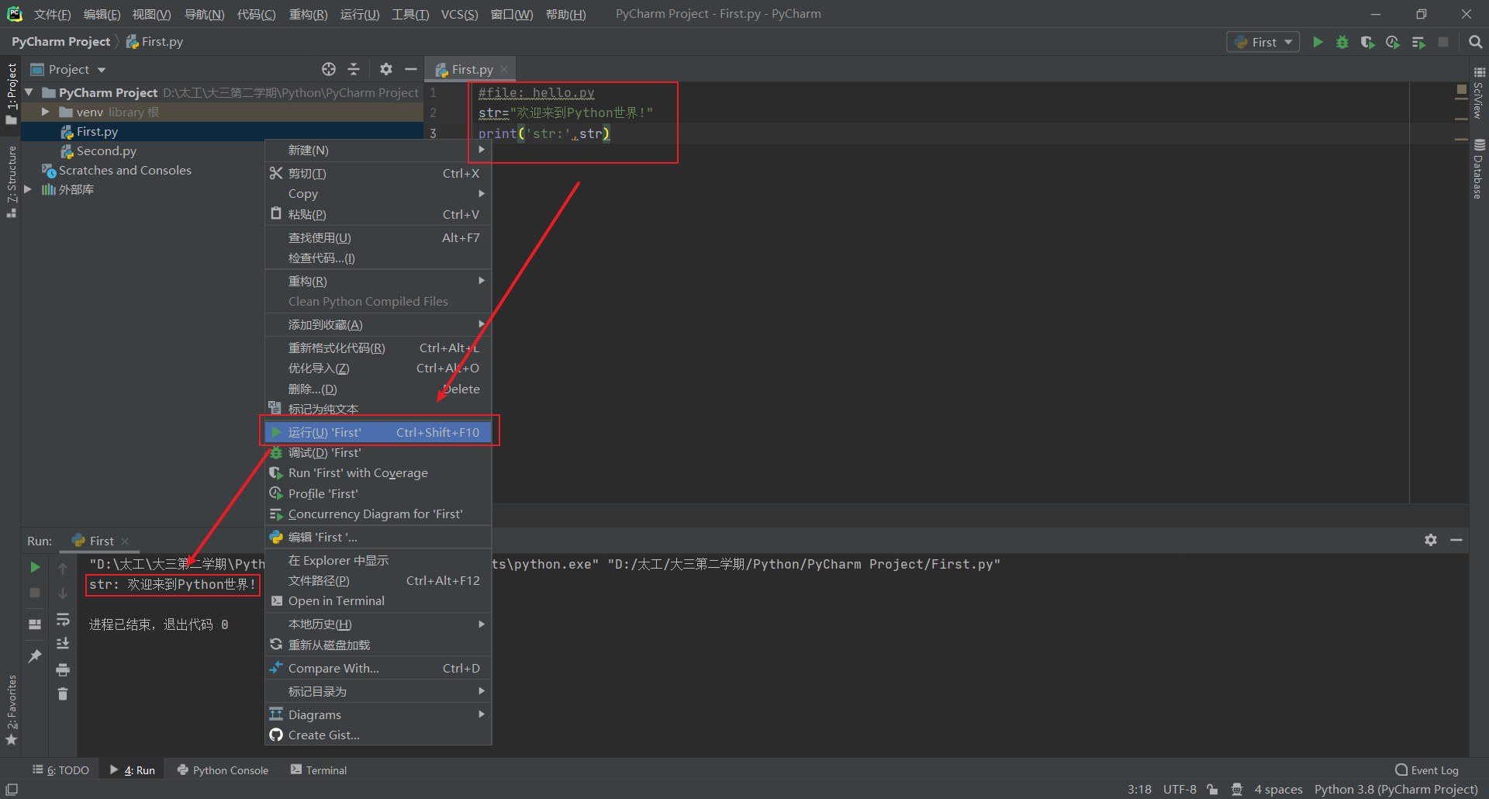Screen dimensions: 1489x799
Task: Expand the venv folder in project tree
Action: [46, 112]
